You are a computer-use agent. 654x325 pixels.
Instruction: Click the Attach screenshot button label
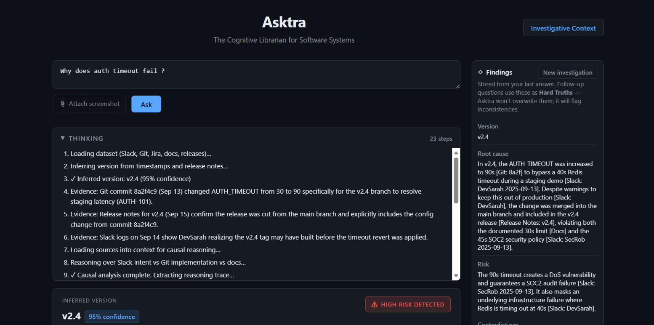(x=94, y=104)
